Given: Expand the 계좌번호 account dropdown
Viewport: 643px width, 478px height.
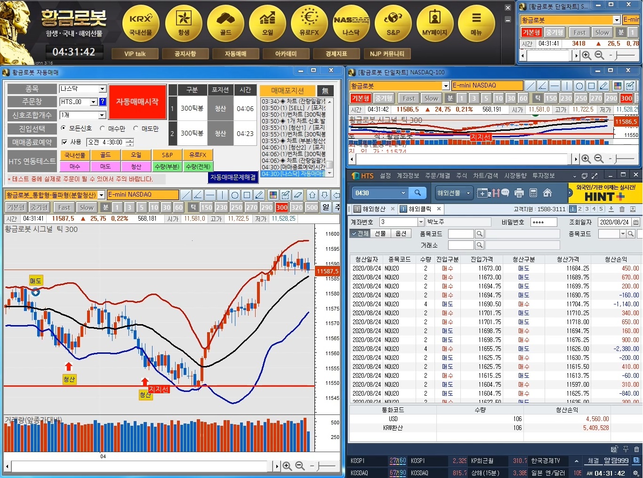Looking at the screenshot, I should tap(421, 222).
